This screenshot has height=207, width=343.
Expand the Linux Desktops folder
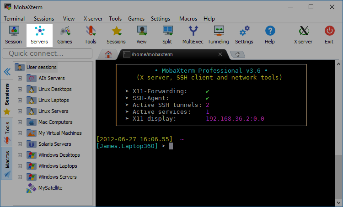click(20, 89)
